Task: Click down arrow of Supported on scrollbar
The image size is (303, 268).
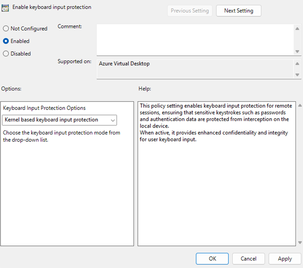Action: click(x=297, y=75)
